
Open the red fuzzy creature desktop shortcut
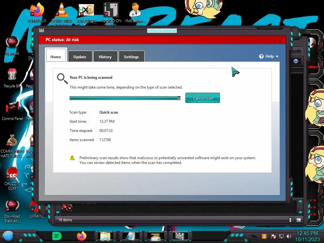point(12,178)
